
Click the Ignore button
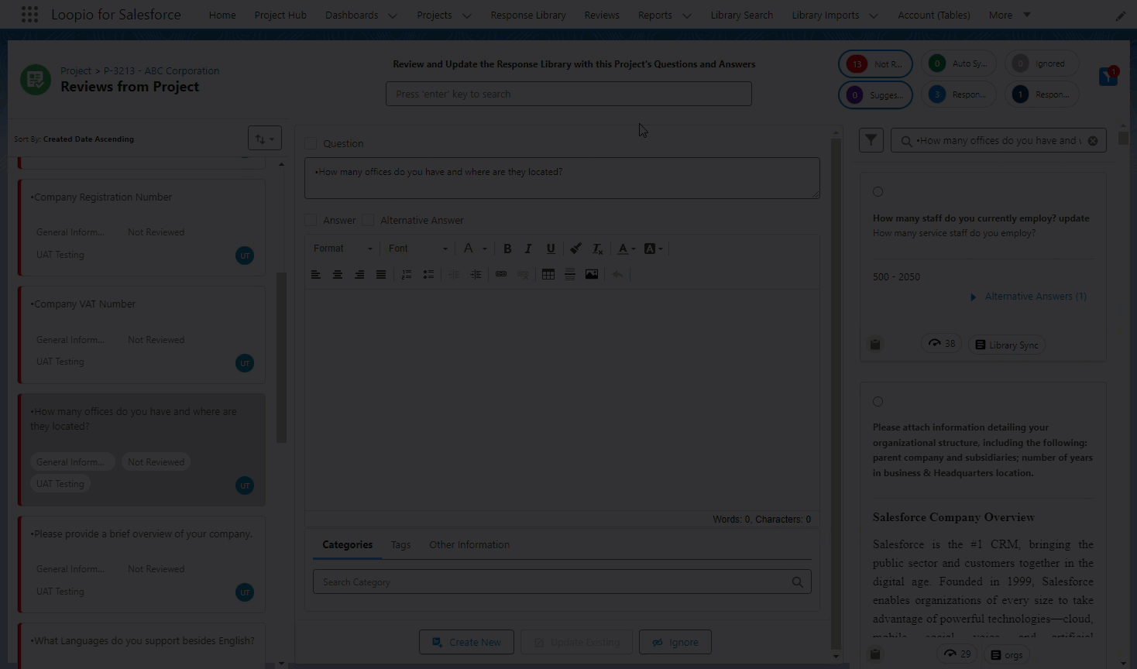pos(675,642)
